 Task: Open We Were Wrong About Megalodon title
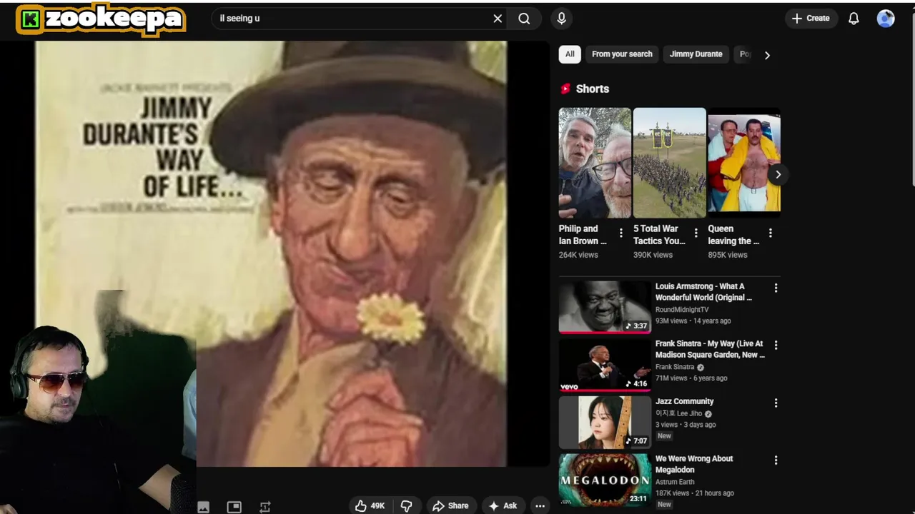coord(694,464)
